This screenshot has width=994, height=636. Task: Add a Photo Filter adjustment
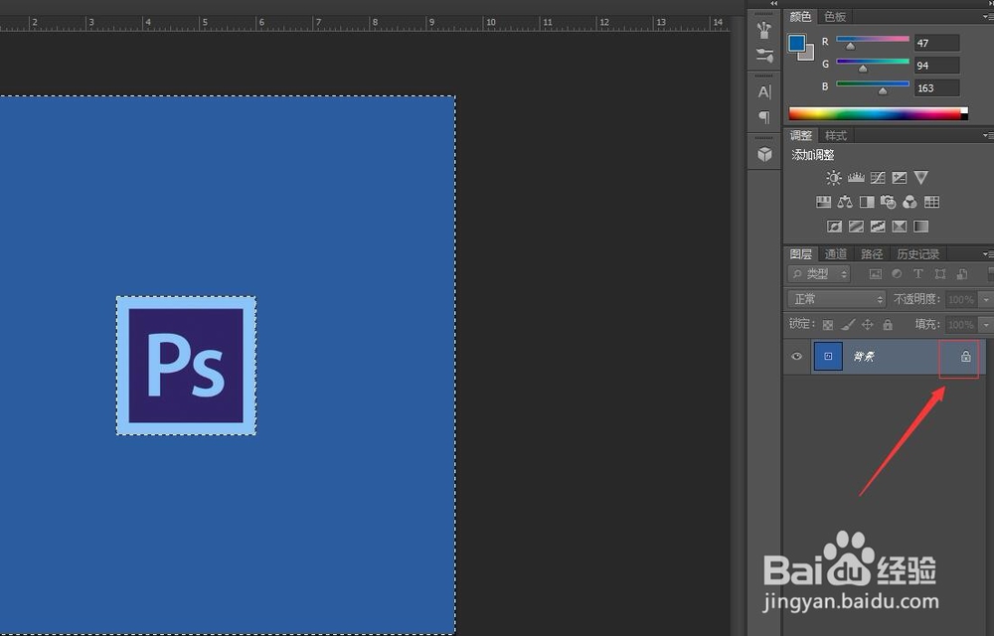pos(888,202)
